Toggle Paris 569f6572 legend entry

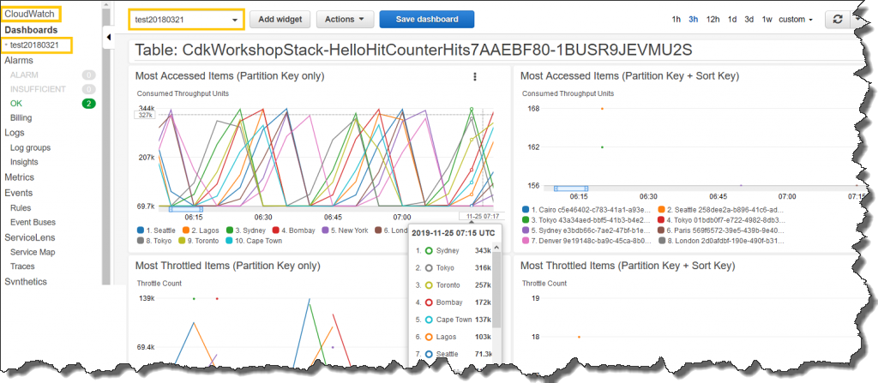click(722, 230)
